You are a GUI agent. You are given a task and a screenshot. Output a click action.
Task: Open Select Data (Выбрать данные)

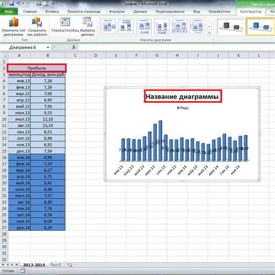(88, 27)
